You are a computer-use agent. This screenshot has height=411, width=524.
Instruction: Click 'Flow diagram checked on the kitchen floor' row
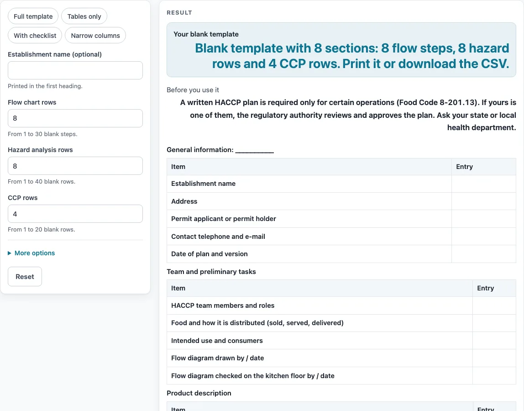[341, 375]
